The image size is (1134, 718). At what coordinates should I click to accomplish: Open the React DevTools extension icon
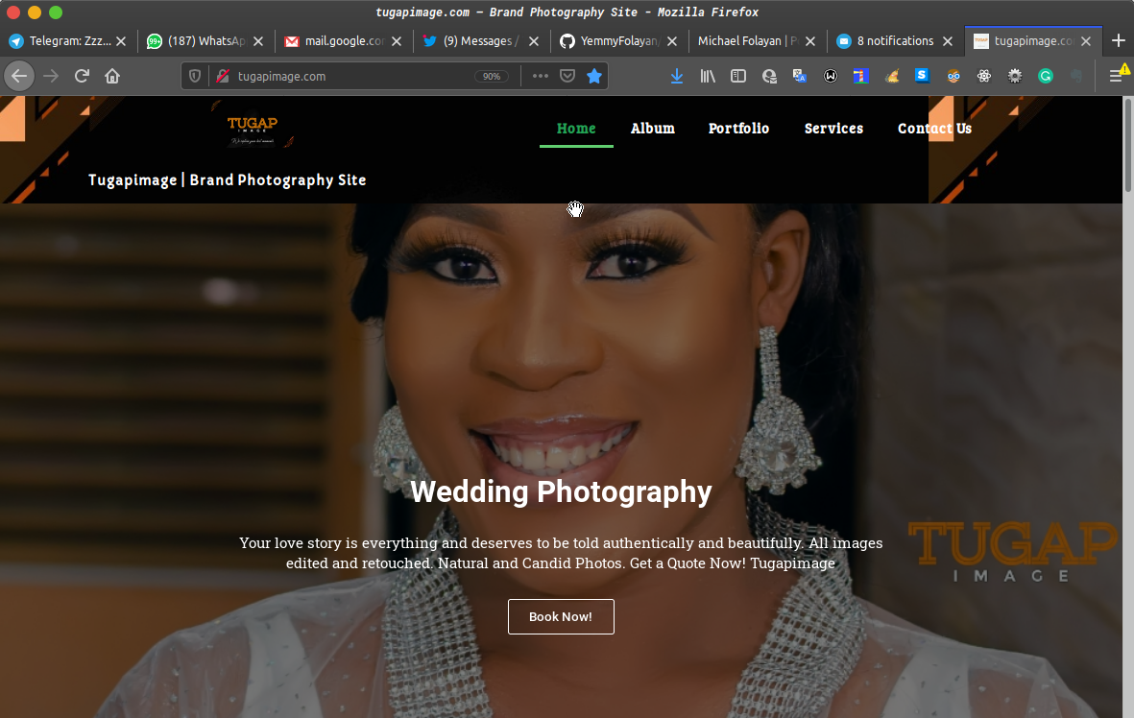pyautogui.click(x=984, y=76)
